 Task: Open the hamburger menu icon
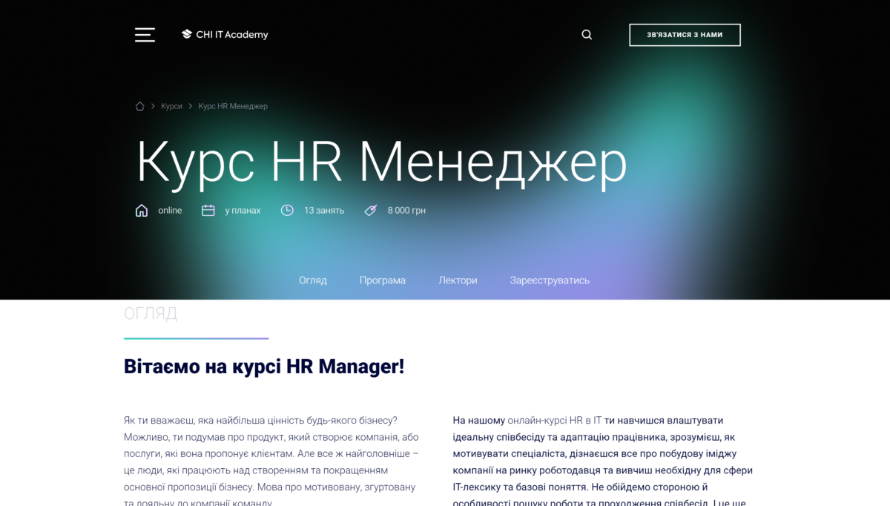tap(145, 35)
